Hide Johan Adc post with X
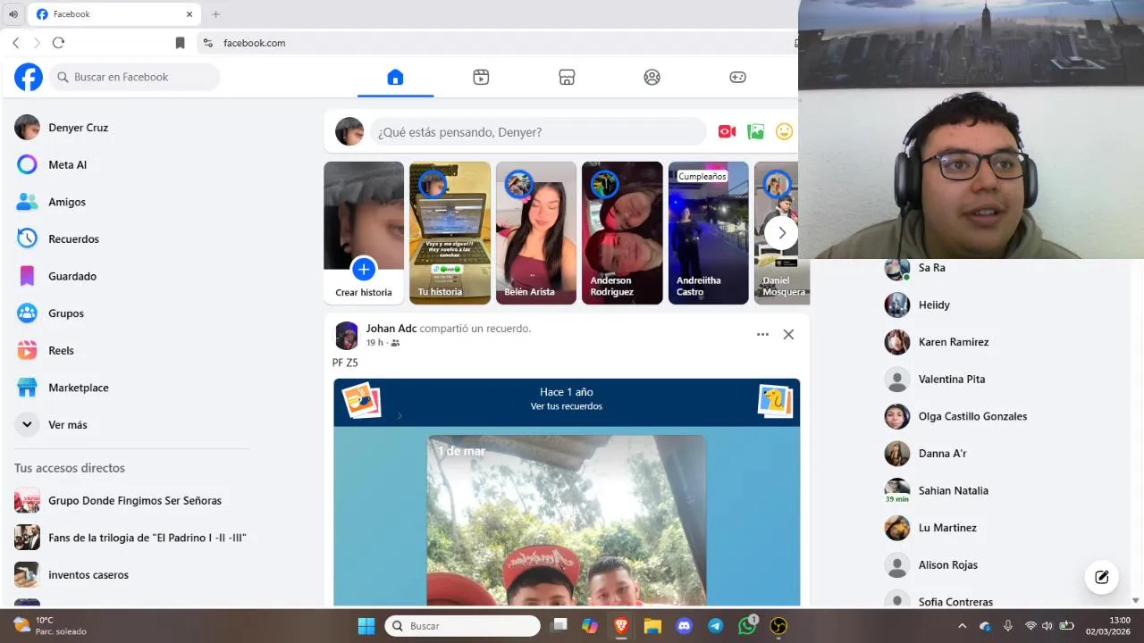The image size is (1144, 643). (788, 334)
